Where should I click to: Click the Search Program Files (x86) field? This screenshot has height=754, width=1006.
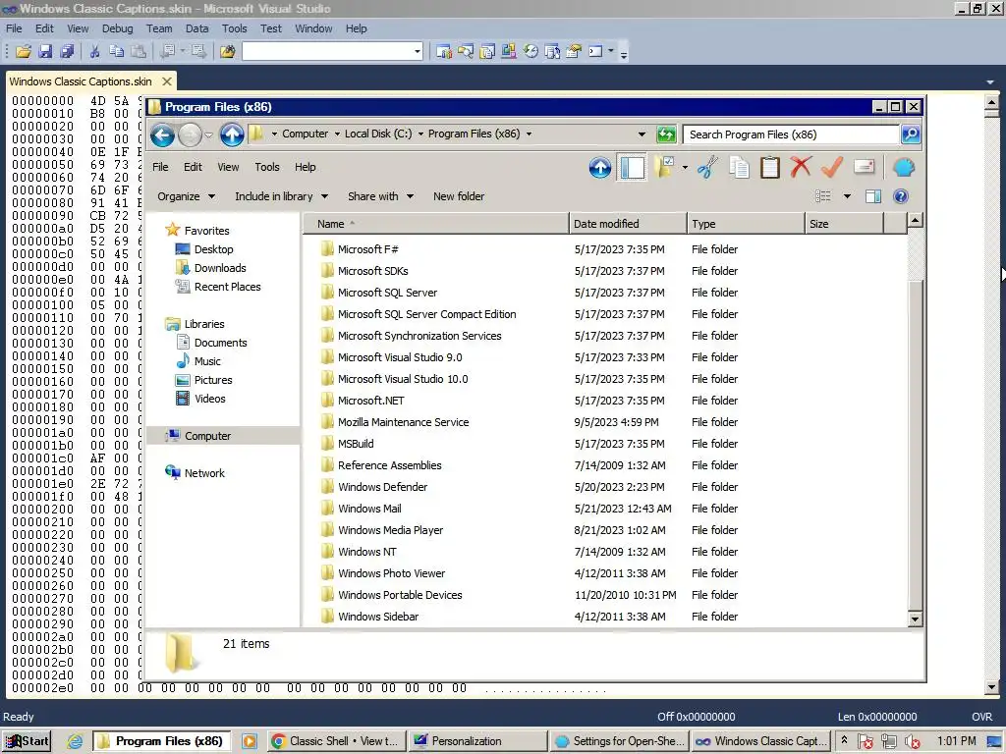coord(791,134)
